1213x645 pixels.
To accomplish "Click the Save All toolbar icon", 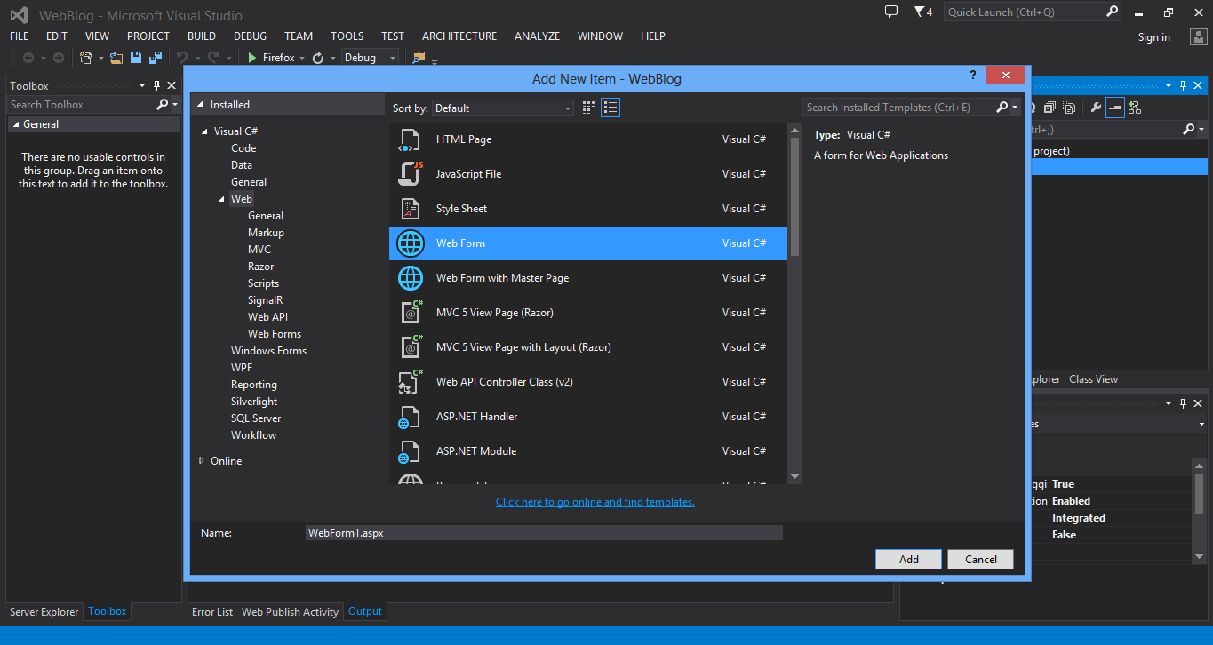I will (155, 58).
